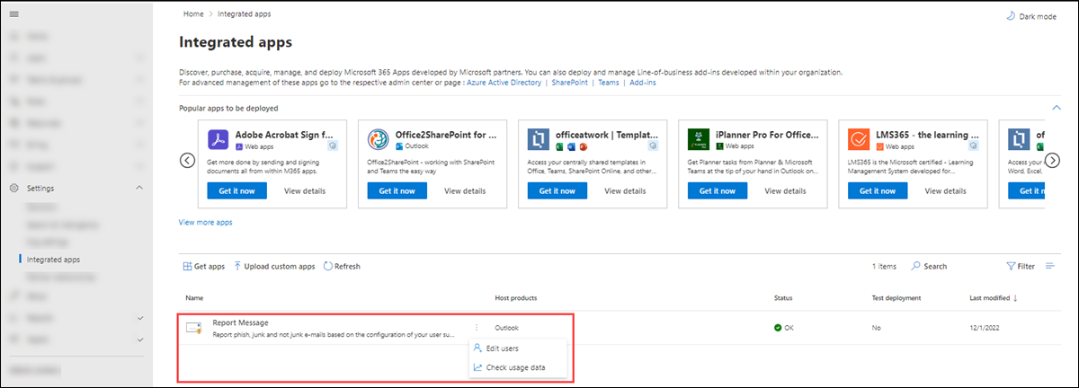Click the Report Message app icon in list

pos(193,329)
